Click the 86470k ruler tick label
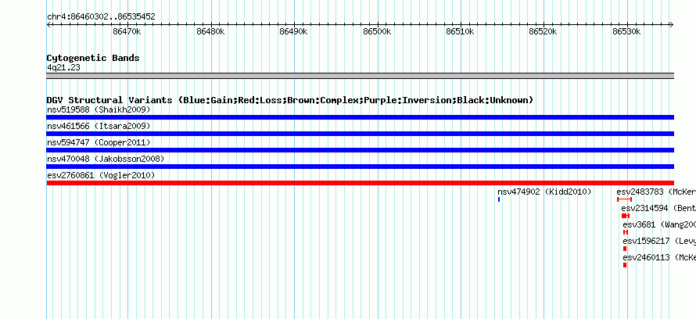 pos(127,32)
